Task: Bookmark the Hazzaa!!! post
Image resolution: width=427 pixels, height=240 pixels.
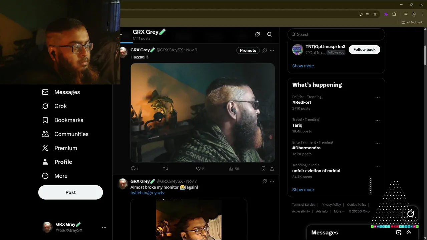Action: click(x=263, y=169)
